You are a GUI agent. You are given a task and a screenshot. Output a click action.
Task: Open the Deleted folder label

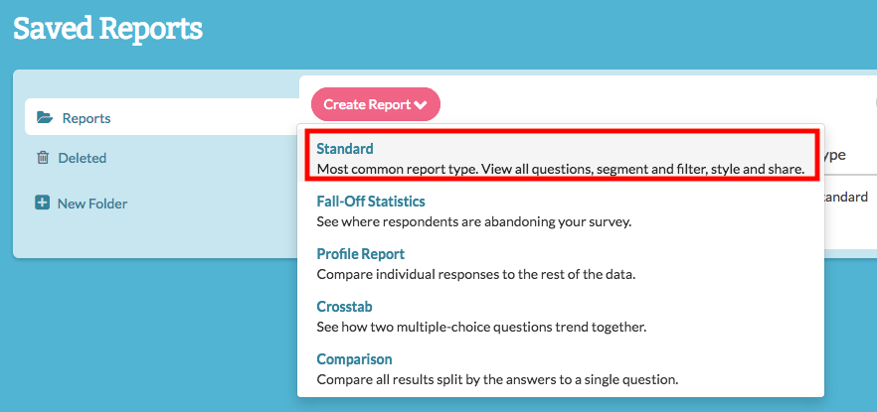83,158
